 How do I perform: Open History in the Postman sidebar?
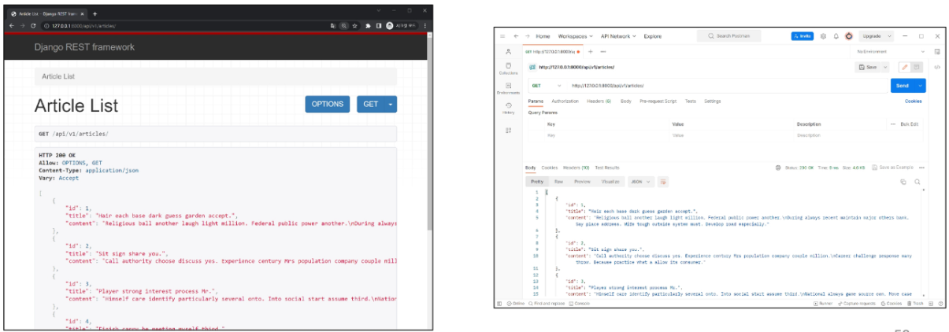(508, 108)
